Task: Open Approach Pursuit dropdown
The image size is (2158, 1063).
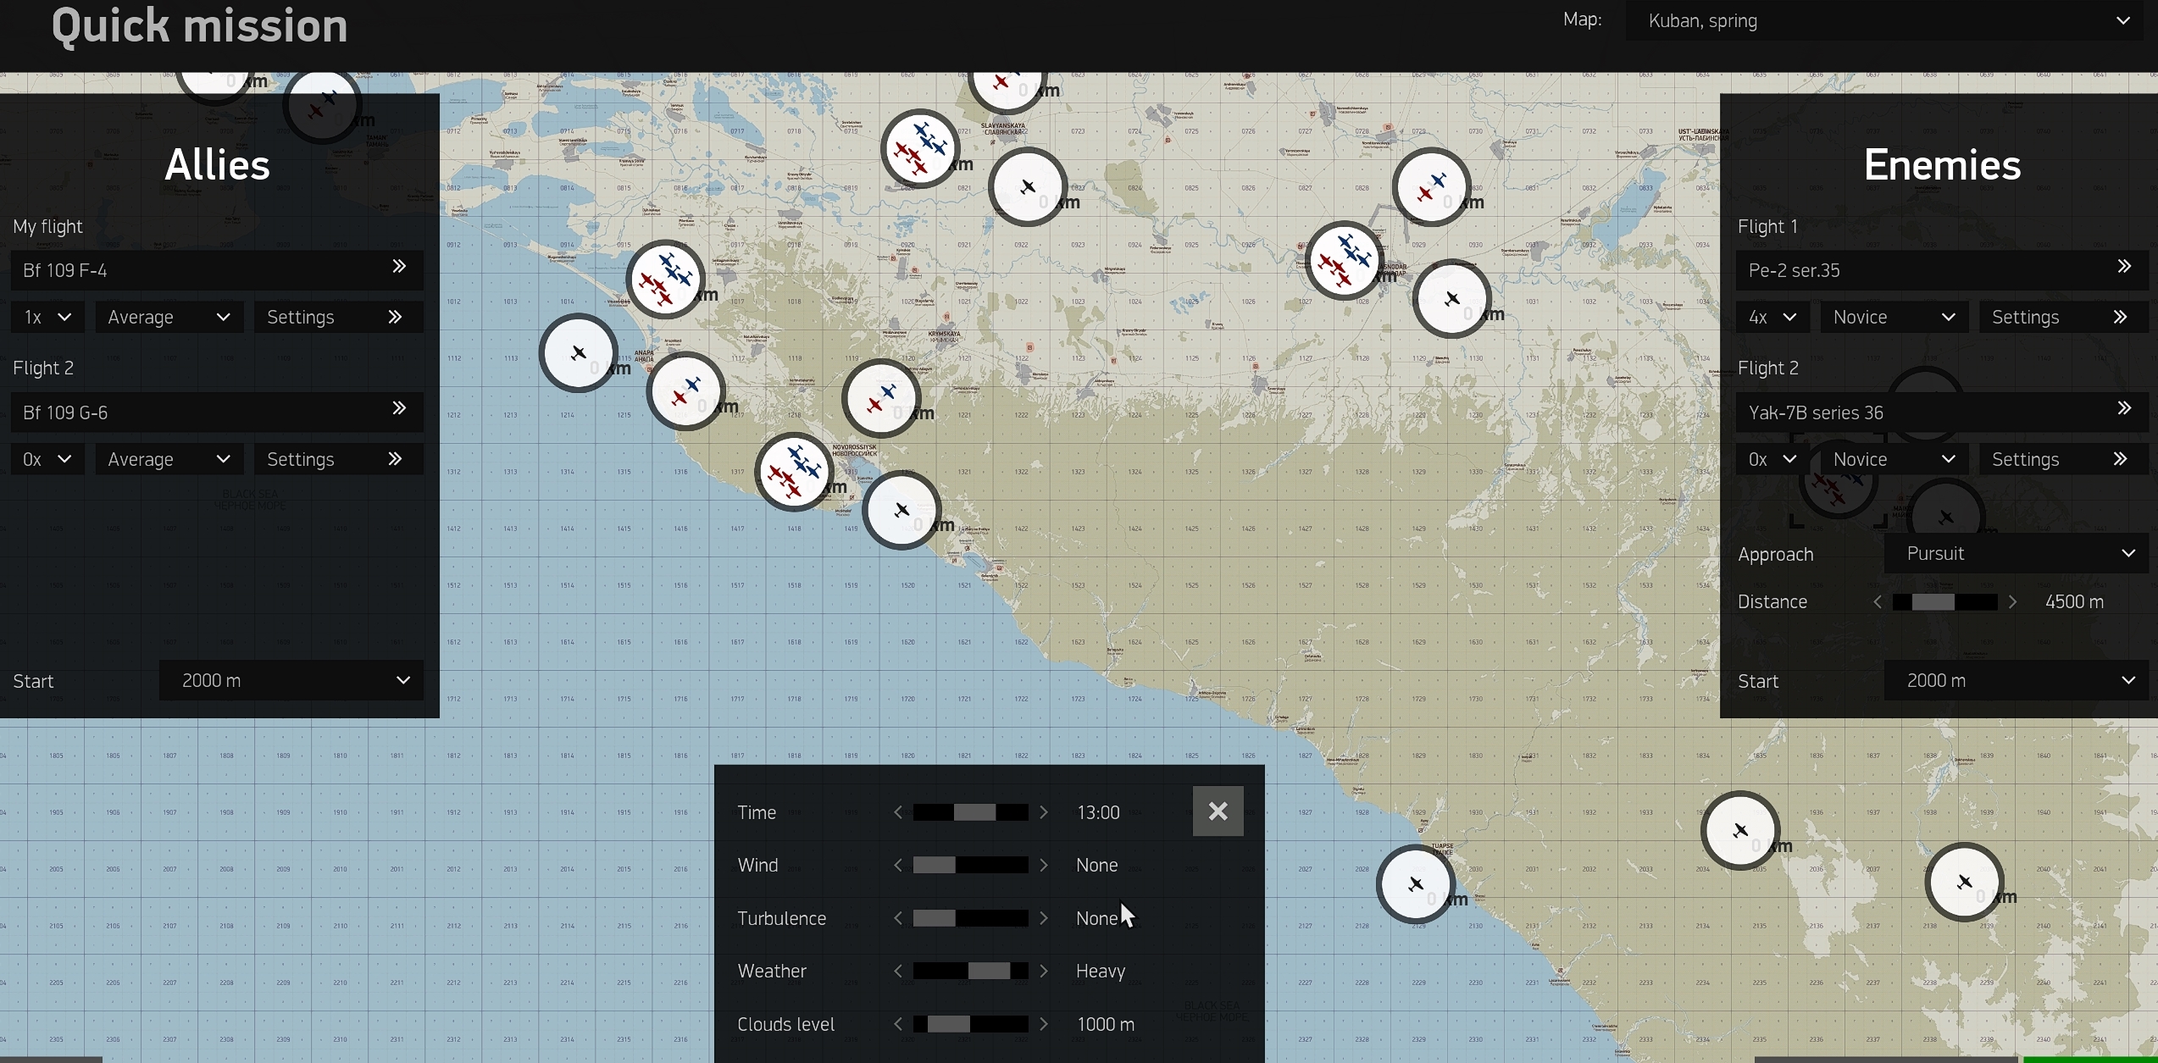Action: 2016,554
